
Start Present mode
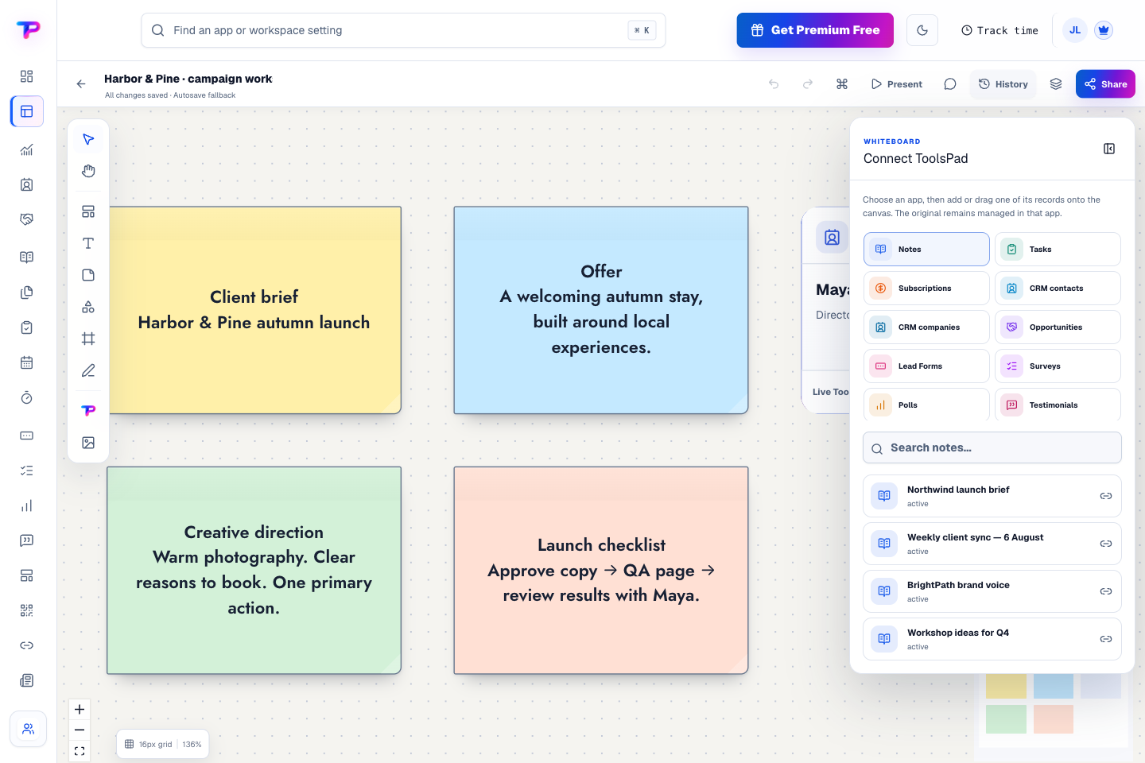pos(897,84)
